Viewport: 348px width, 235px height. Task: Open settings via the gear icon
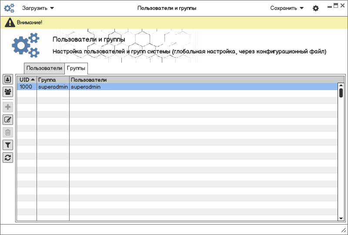pos(316,8)
